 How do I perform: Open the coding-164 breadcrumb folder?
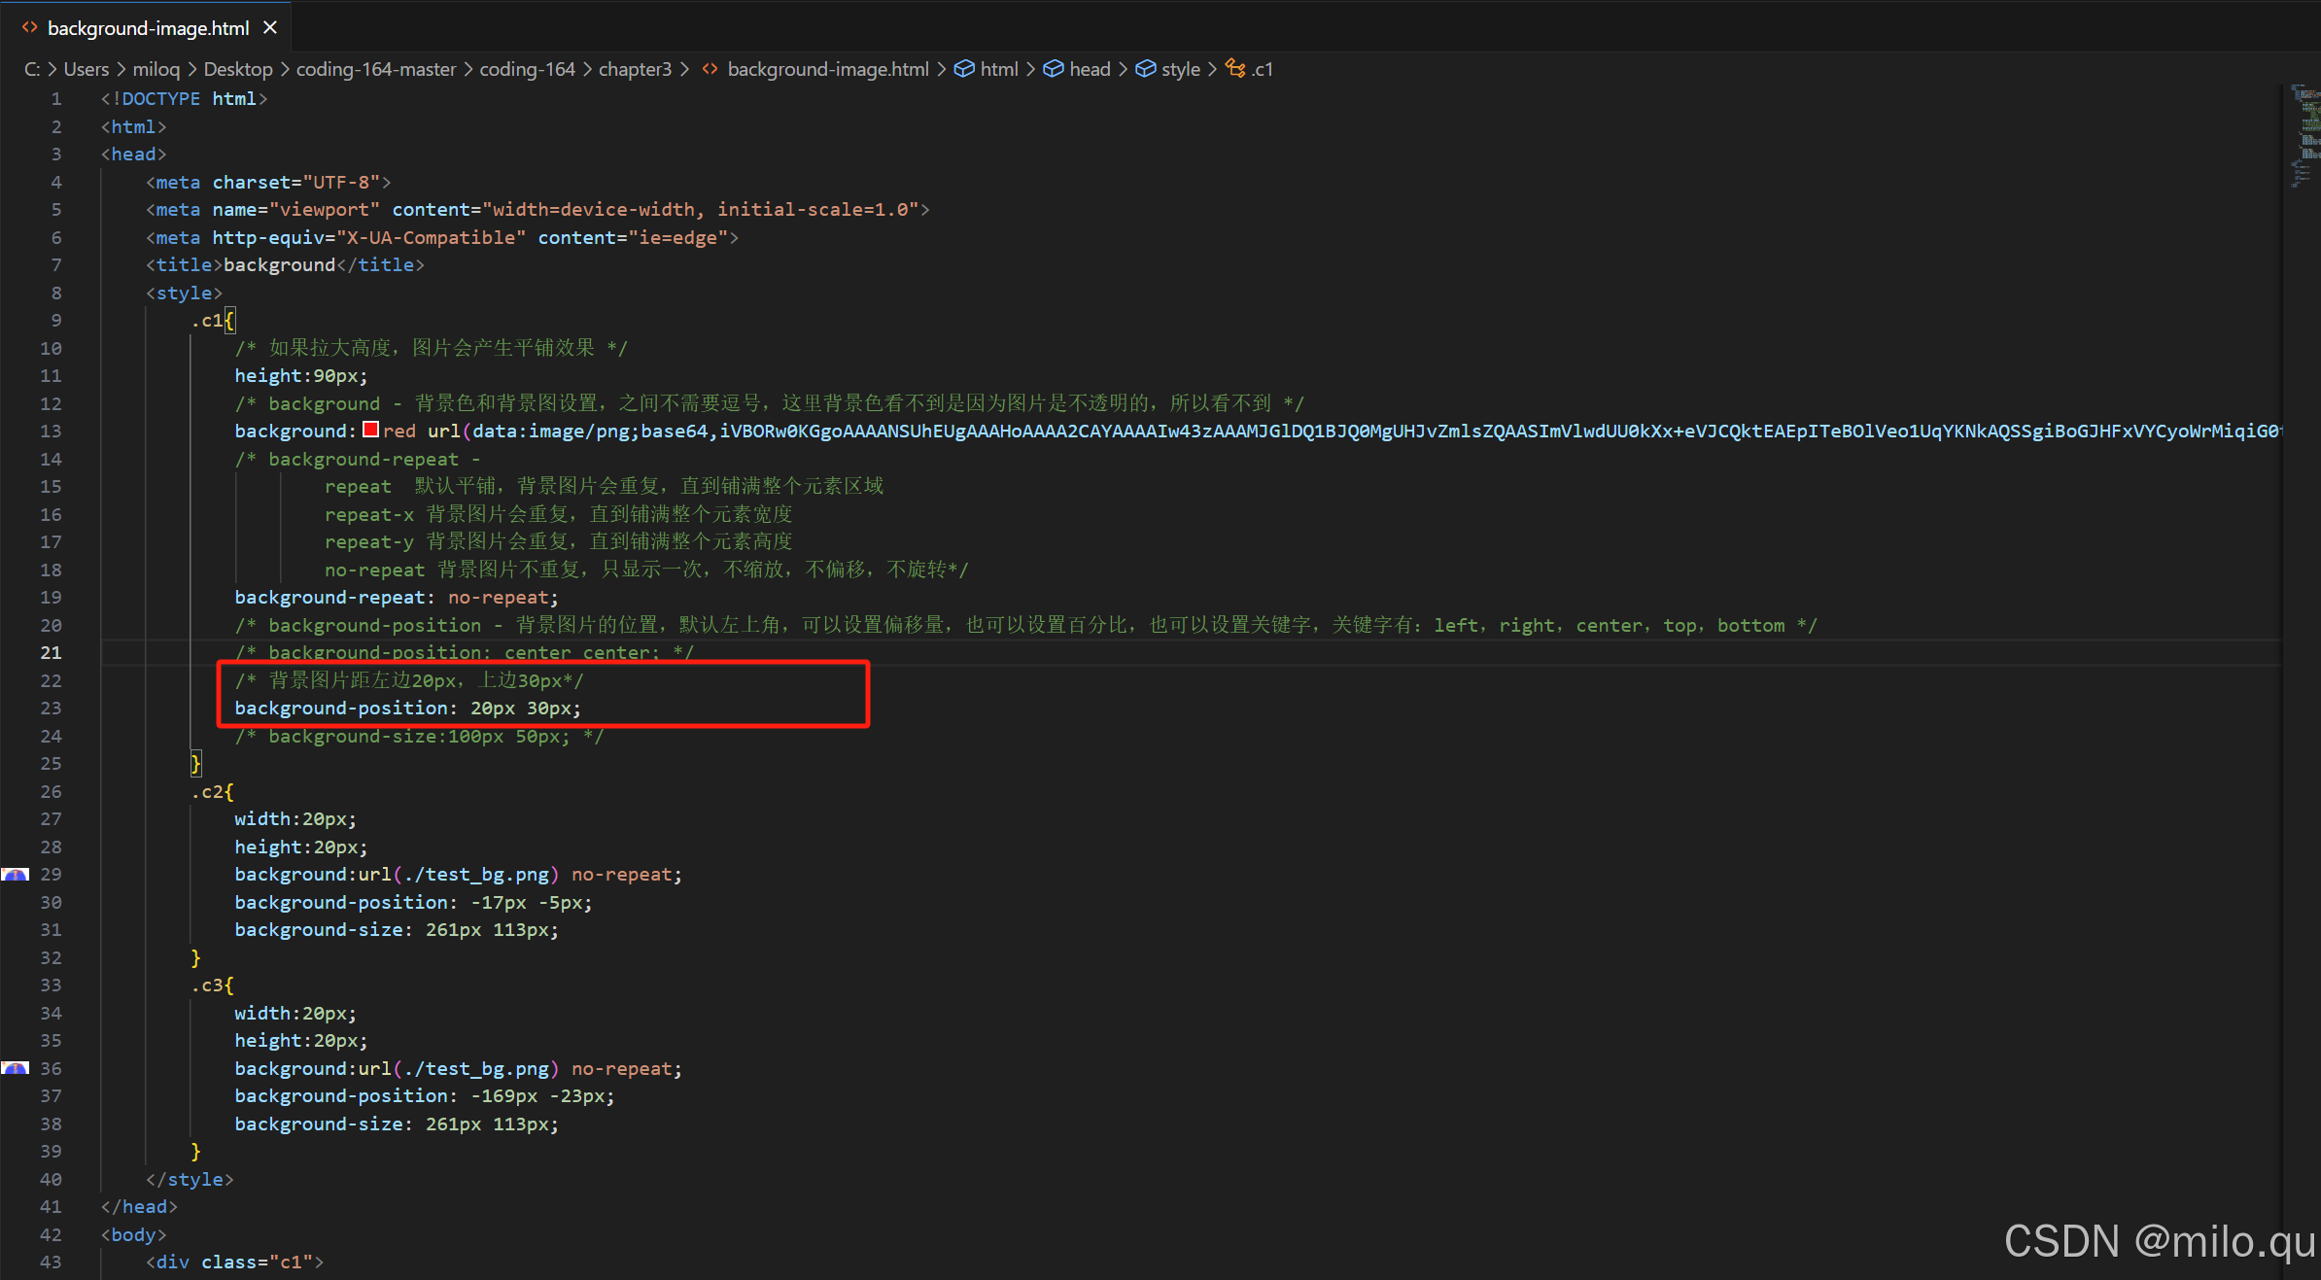(x=528, y=69)
